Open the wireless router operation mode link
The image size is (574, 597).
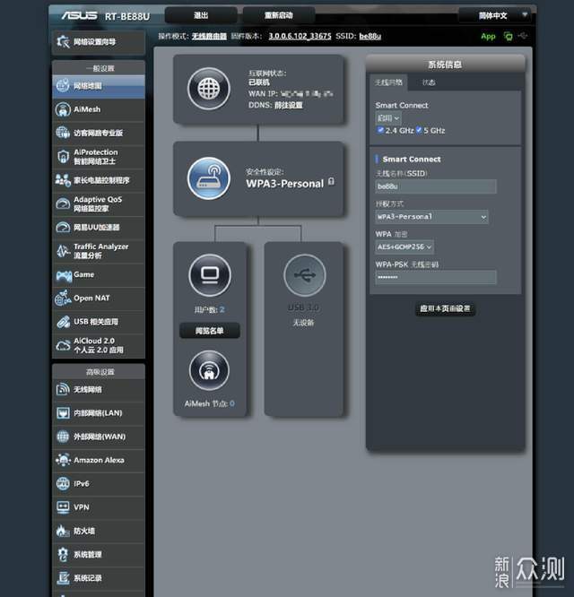coord(209,36)
